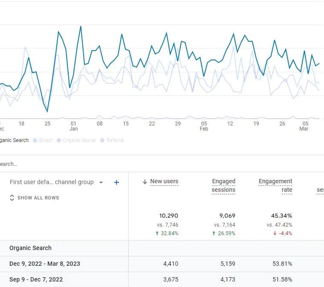324x287 pixels.
Task: Toggle Organic Social series in chart legend
Action: tap(77, 140)
